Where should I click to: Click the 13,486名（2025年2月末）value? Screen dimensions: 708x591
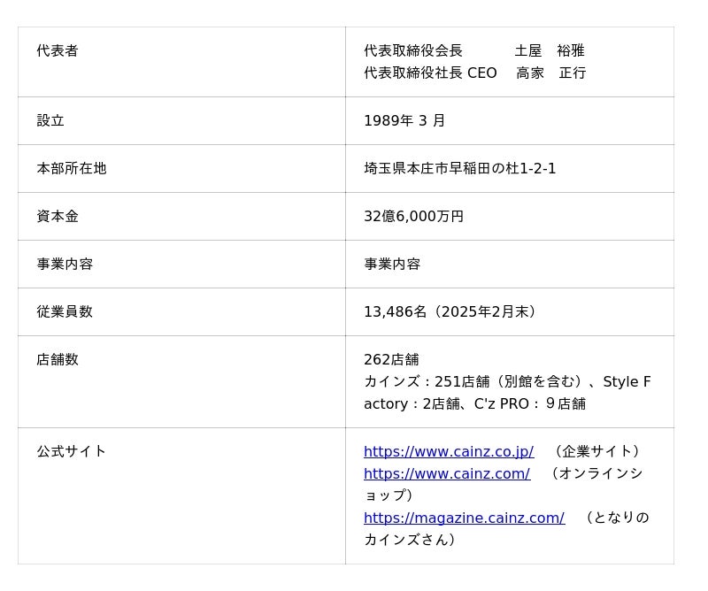451,311
